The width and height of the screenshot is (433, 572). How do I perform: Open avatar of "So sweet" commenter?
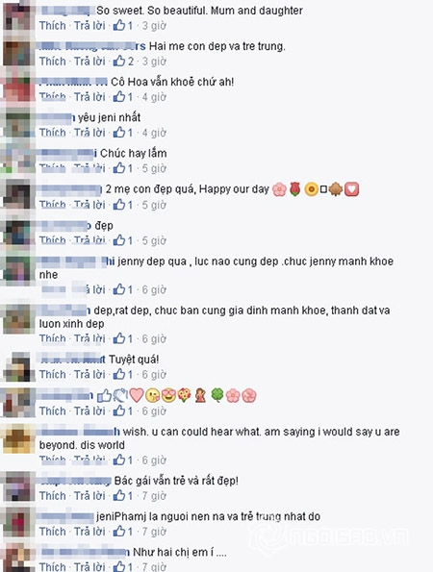coord(16,16)
